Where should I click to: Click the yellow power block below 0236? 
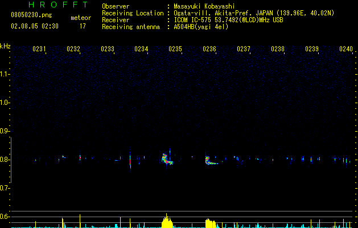(211, 223)
